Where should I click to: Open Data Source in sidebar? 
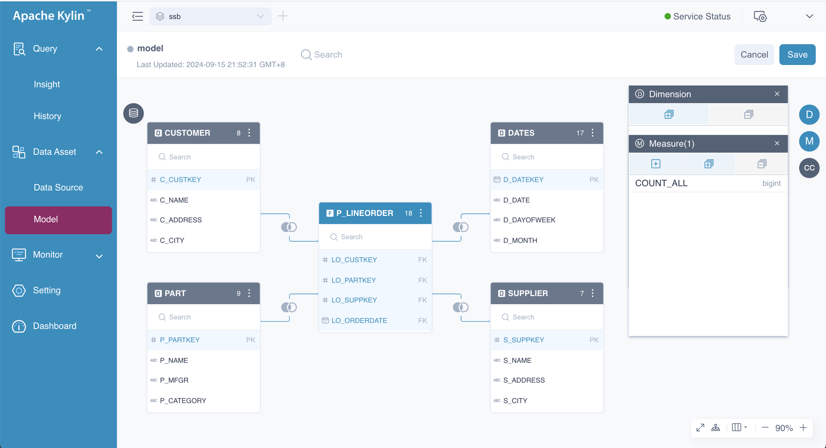[58, 187]
